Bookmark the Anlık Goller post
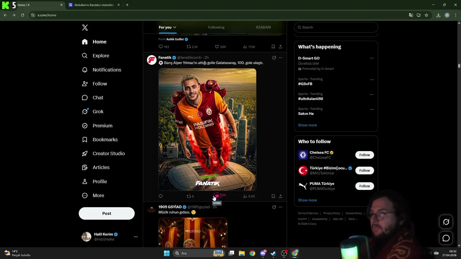Image resolution: width=461 pixels, height=259 pixels. 273,47
